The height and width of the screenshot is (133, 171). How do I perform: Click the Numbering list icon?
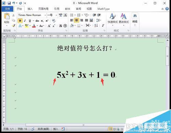(79, 15)
